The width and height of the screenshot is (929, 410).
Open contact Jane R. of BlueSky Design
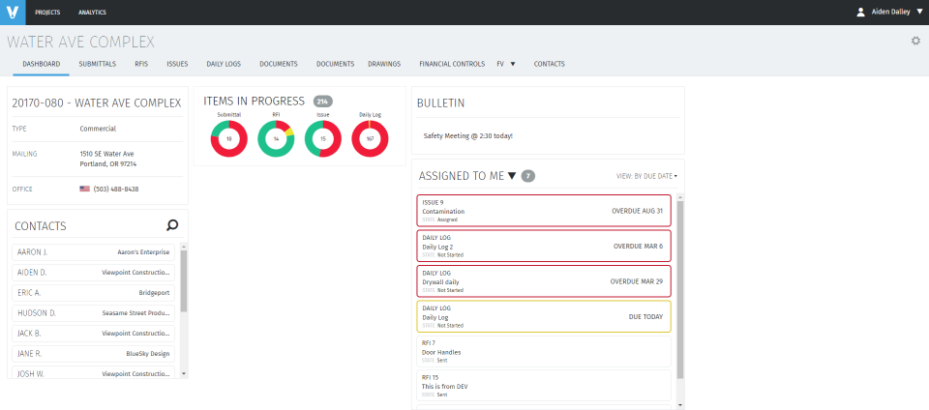coord(93,354)
